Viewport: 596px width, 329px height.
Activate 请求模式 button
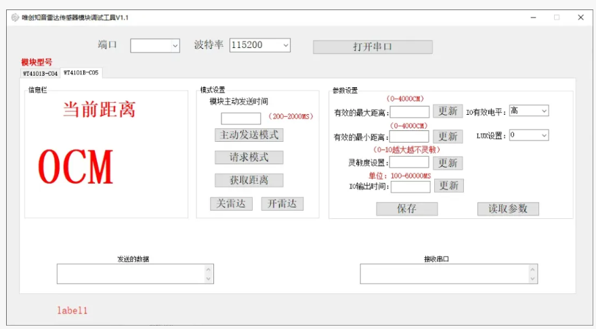click(249, 157)
